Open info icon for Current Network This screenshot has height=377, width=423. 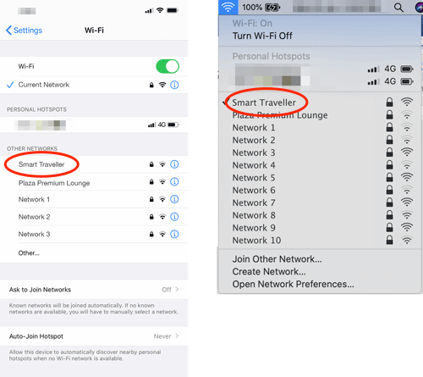[x=174, y=85]
